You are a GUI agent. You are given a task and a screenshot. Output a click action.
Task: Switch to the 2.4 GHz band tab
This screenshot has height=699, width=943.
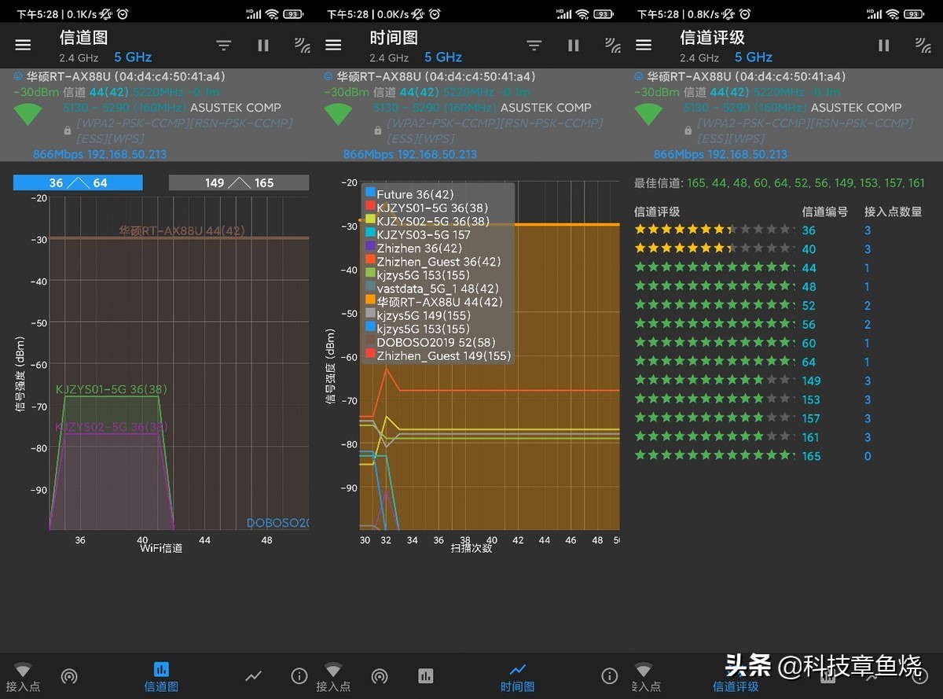point(78,57)
